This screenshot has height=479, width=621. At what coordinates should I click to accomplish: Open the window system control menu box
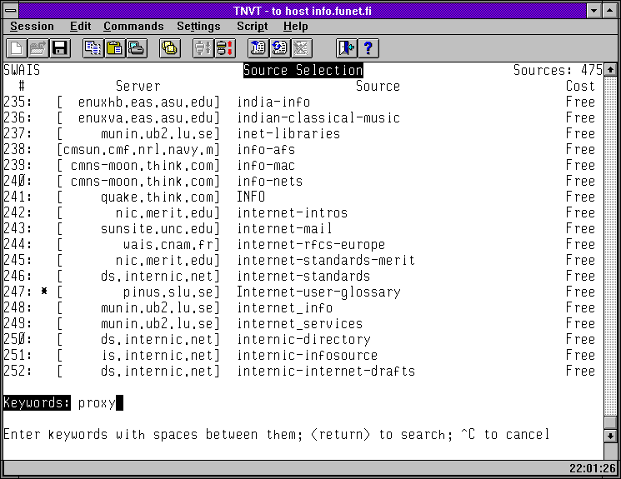(10, 10)
